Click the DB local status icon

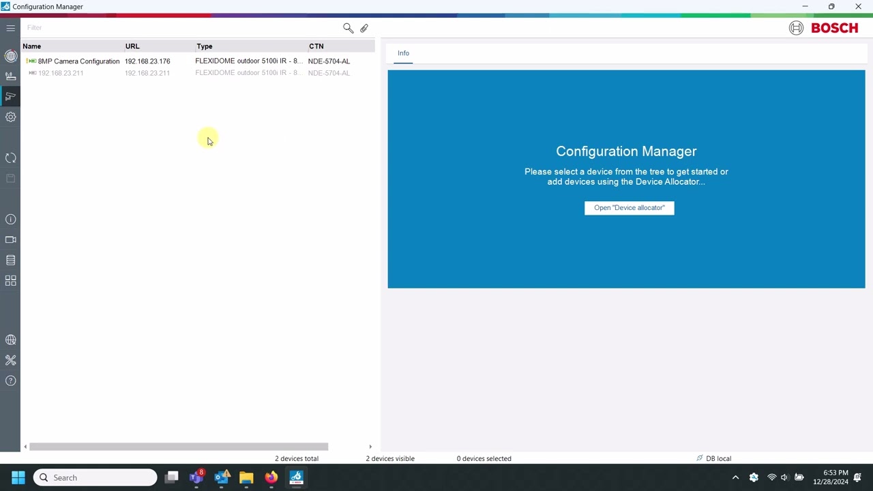pos(699,458)
